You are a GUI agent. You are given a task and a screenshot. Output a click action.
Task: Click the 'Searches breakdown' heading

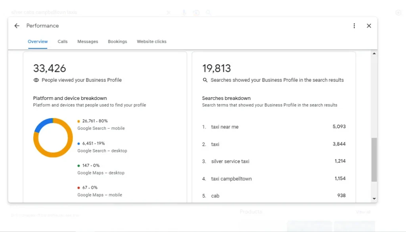tap(226, 98)
